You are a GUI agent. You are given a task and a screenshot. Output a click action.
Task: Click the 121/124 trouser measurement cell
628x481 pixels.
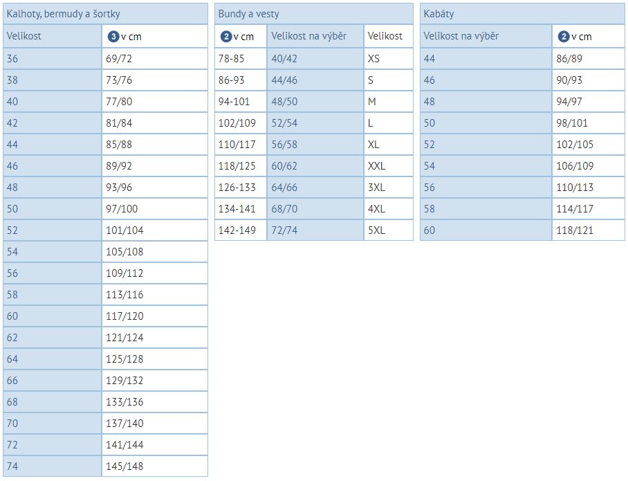(x=155, y=338)
